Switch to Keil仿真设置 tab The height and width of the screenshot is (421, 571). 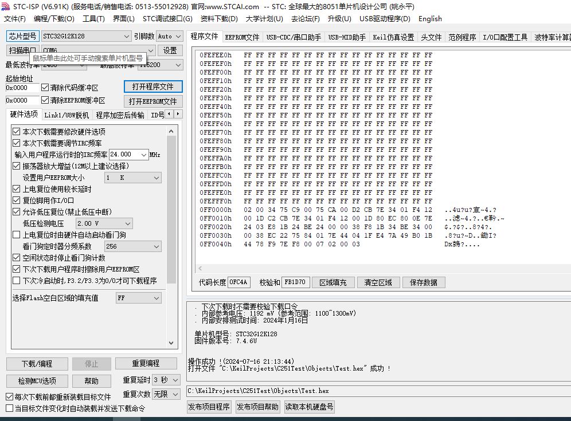click(x=393, y=37)
